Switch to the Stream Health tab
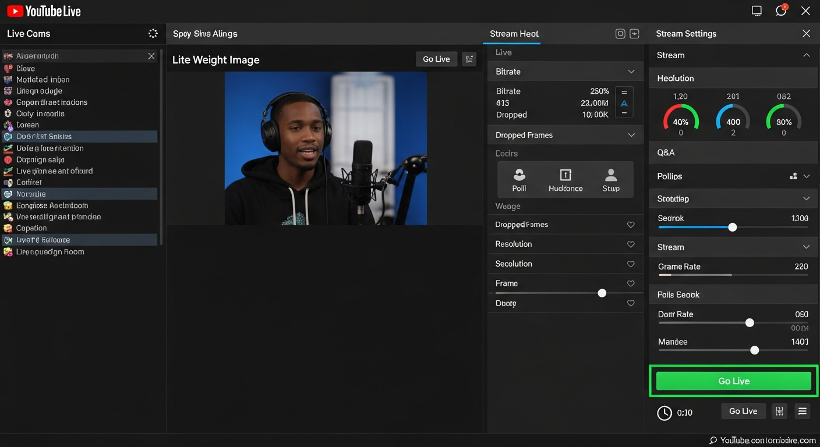Screen dimensions: 820x447 coord(513,33)
